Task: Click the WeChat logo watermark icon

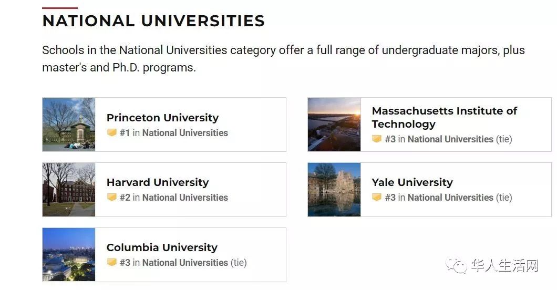Action: 457,265
